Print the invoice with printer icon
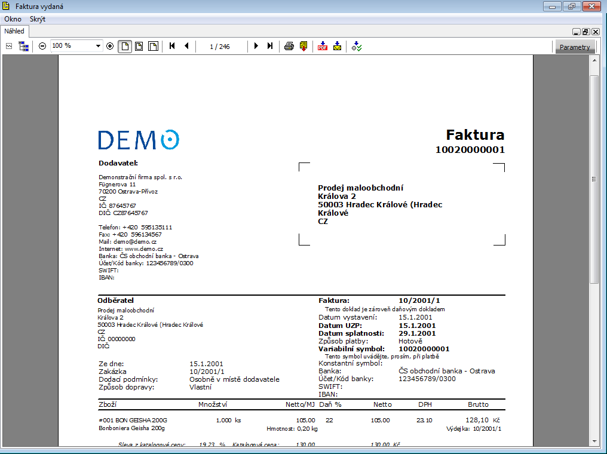The height and width of the screenshot is (454, 607). pyautogui.click(x=289, y=47)
